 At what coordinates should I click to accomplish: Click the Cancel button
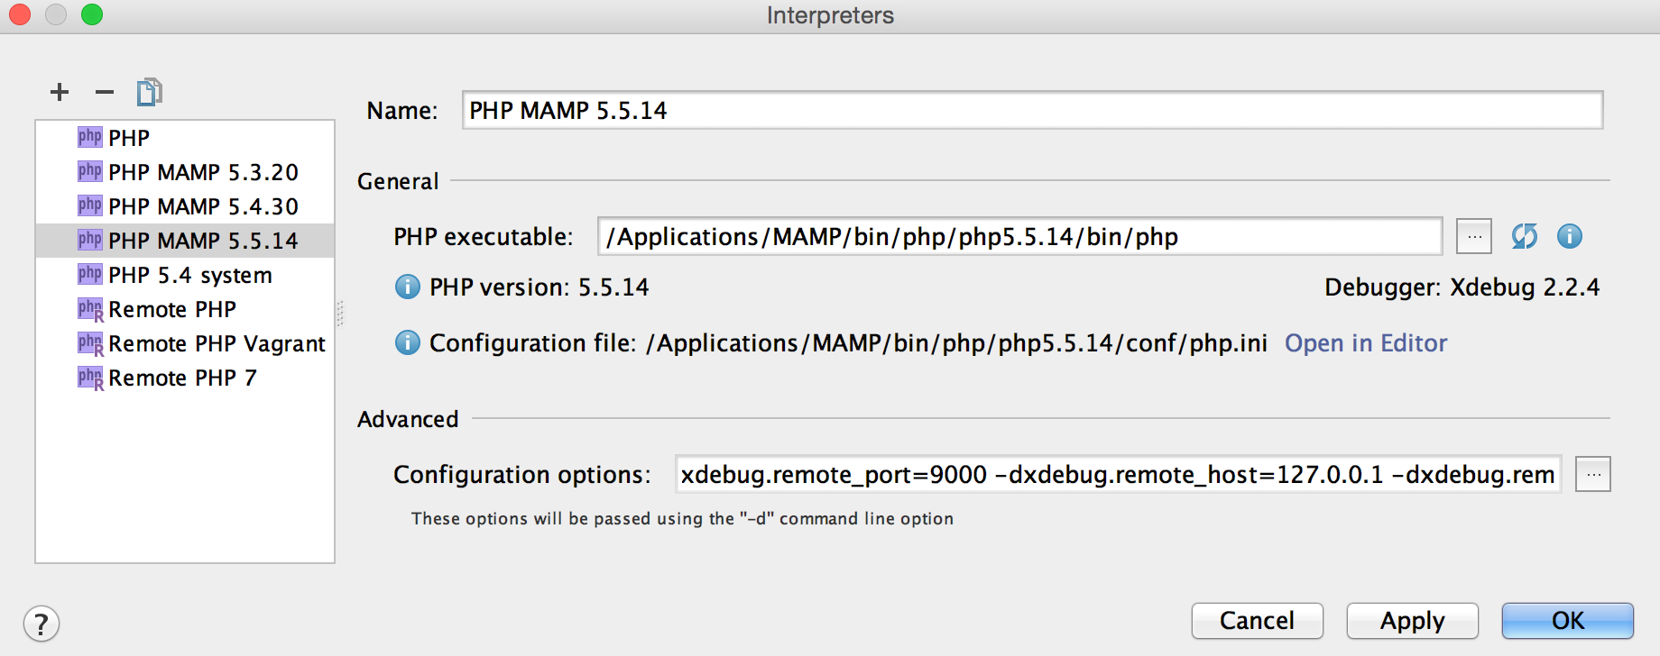[1258, 620]
